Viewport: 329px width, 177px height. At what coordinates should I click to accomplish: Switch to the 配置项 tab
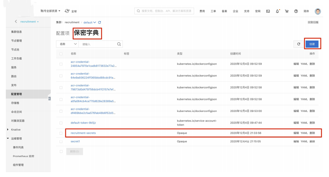pyautogui.click(x=63, y=33)
